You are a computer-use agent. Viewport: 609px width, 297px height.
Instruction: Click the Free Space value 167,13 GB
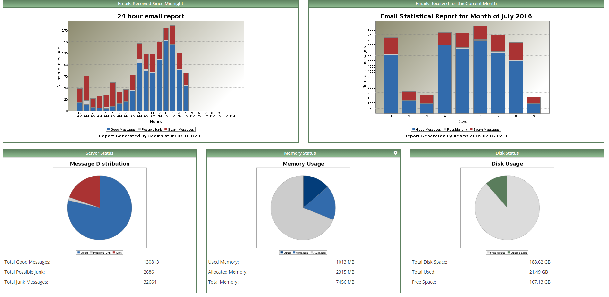pos(540,282)
